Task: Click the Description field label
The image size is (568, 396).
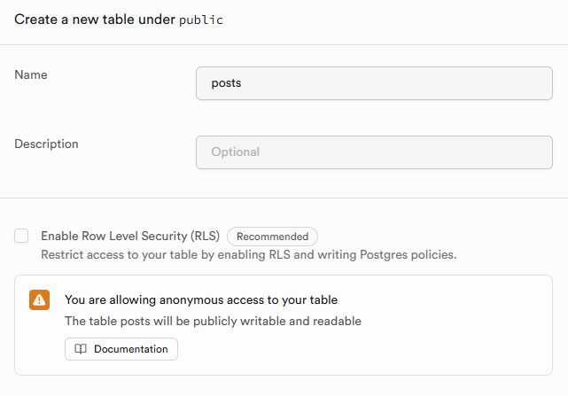Action: pyautogui.click(x=46, y=144)
